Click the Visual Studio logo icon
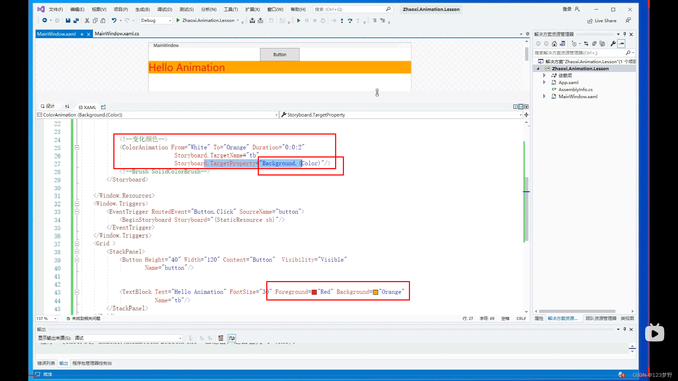This screenshot has height=381, width=678. pyautogui.click(x=41, y=9)
